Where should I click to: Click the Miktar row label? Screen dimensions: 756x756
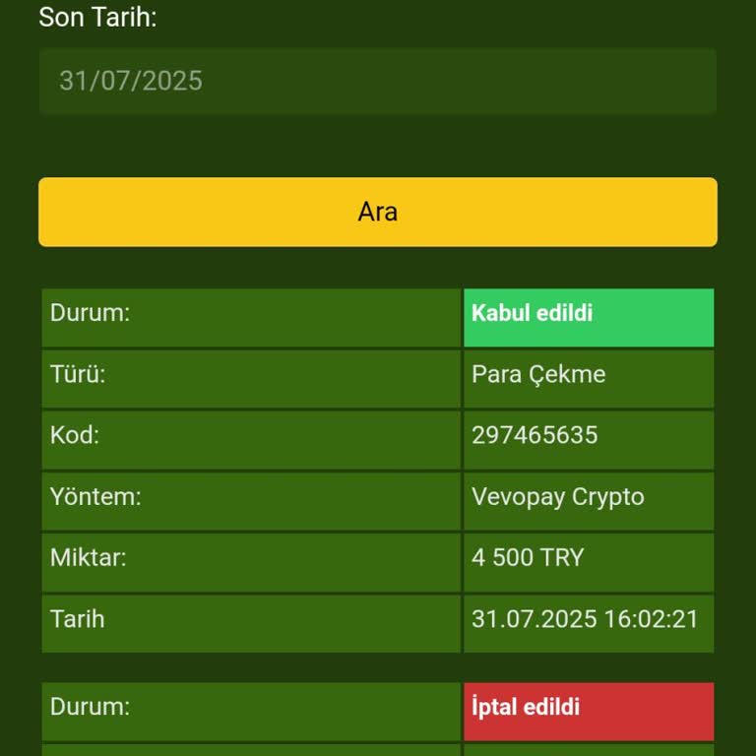89,558
